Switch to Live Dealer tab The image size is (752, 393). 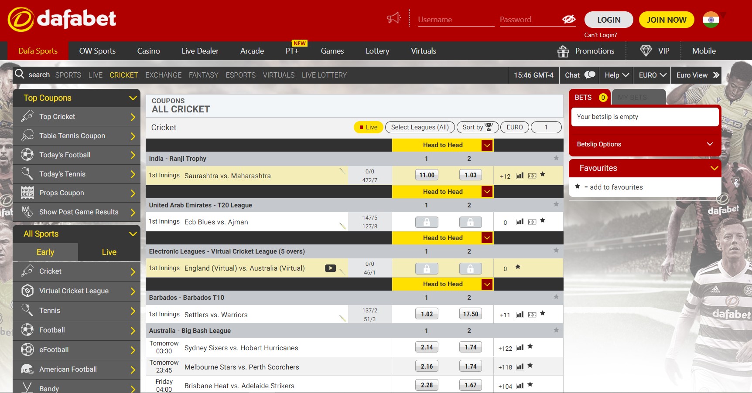tap(200, 51)
